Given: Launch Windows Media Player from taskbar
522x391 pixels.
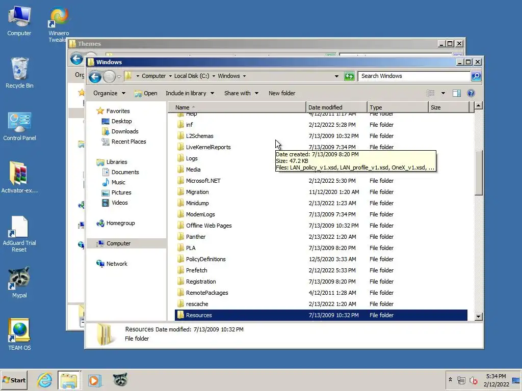Looking at the screenshot, I should point(94,380).
